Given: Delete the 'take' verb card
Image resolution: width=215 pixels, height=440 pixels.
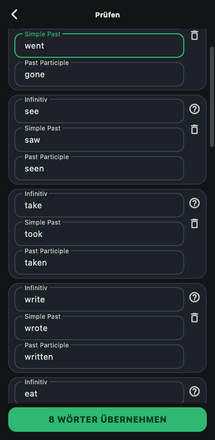Looking at the screenshot, I should point(195,224).
